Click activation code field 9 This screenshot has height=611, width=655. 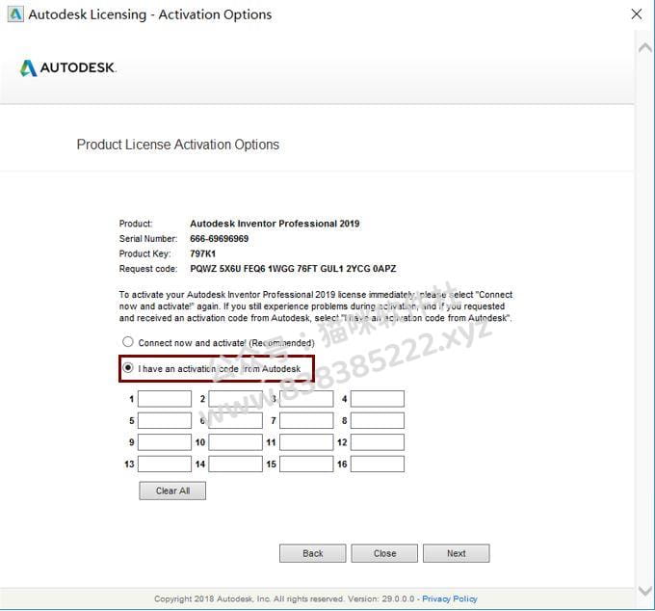click(165, 442)
